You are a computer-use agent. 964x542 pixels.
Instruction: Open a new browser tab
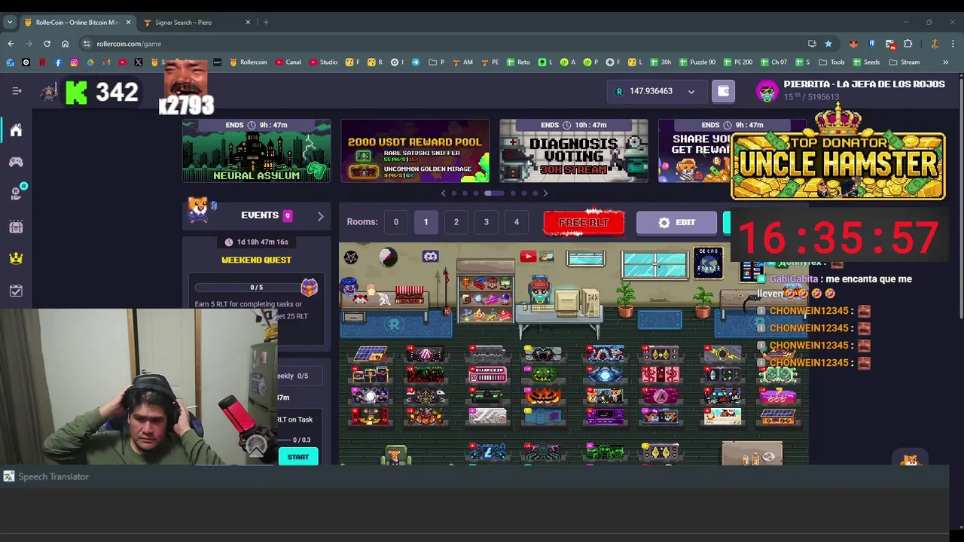tap(266, 22)
